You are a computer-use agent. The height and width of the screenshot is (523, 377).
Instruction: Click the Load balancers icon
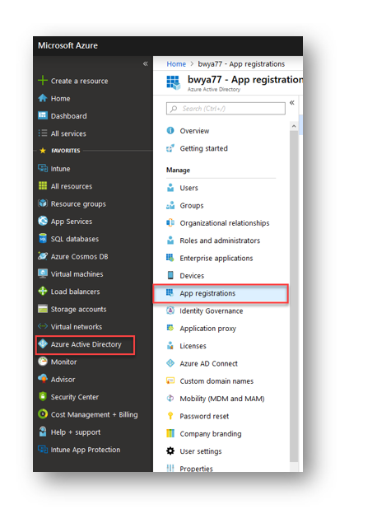pyautogui.click(x=43, y=292)
